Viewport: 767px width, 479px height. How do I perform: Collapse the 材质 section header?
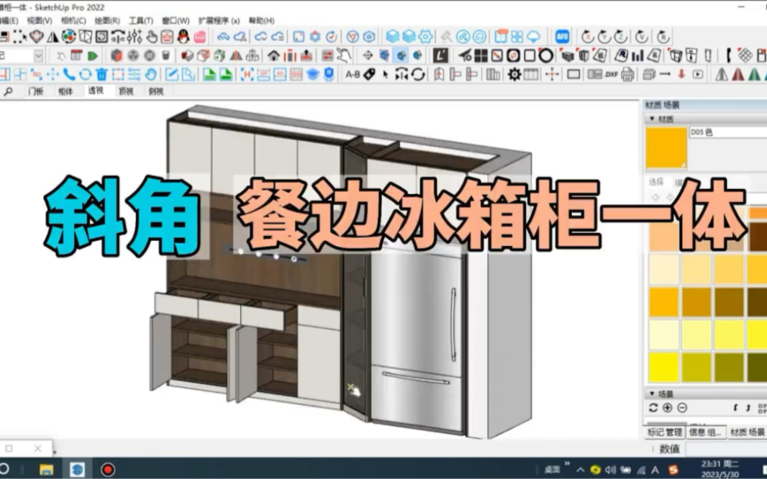[x=653, y=118]
